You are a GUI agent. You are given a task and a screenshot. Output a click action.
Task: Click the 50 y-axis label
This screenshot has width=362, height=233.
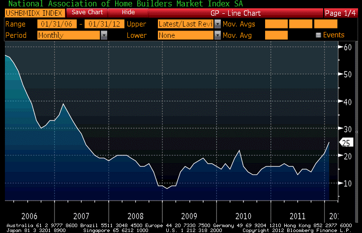[348, 75]
